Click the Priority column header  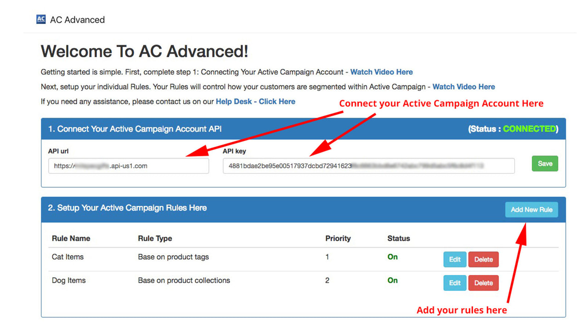[338, 238]
